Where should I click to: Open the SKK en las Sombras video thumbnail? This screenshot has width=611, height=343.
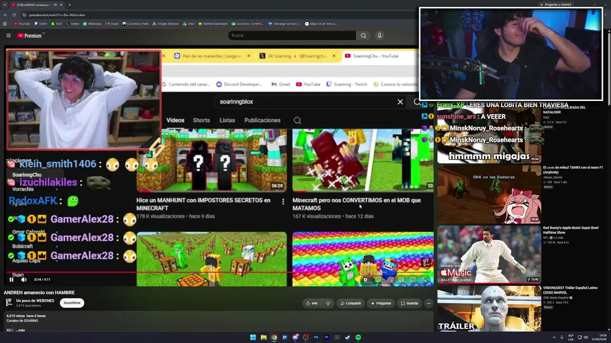(489, 194)
